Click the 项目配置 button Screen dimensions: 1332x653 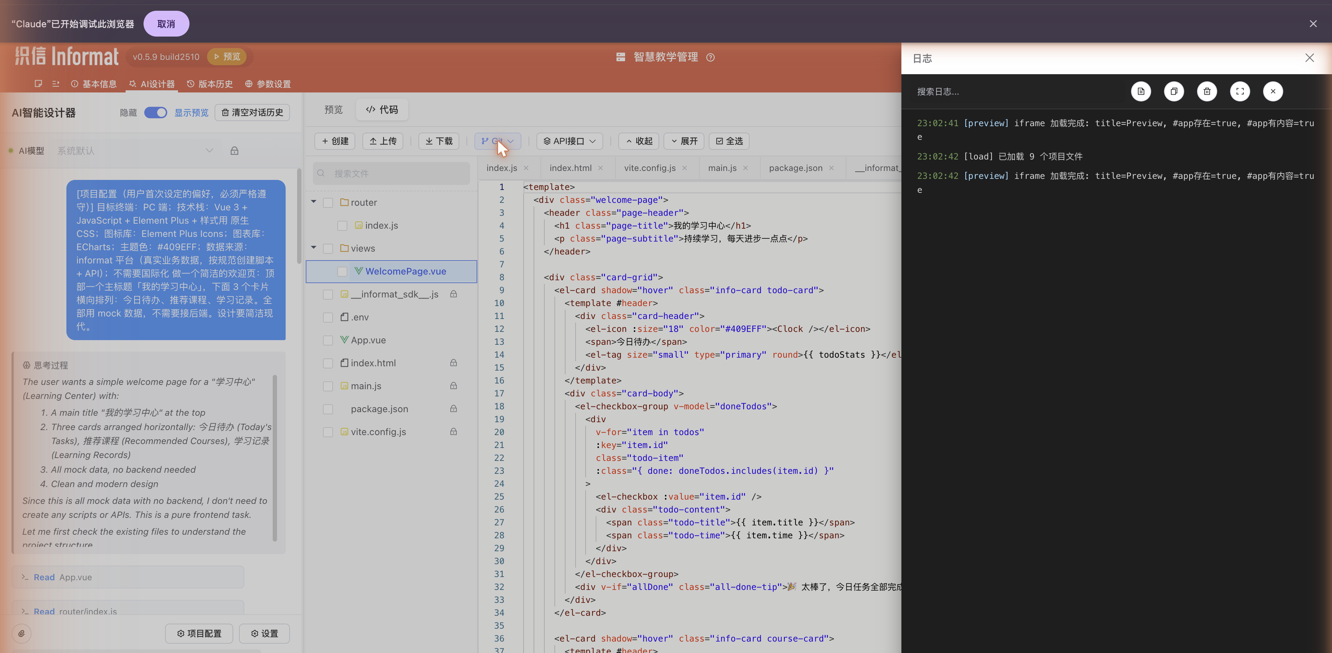tap(199, 633)
